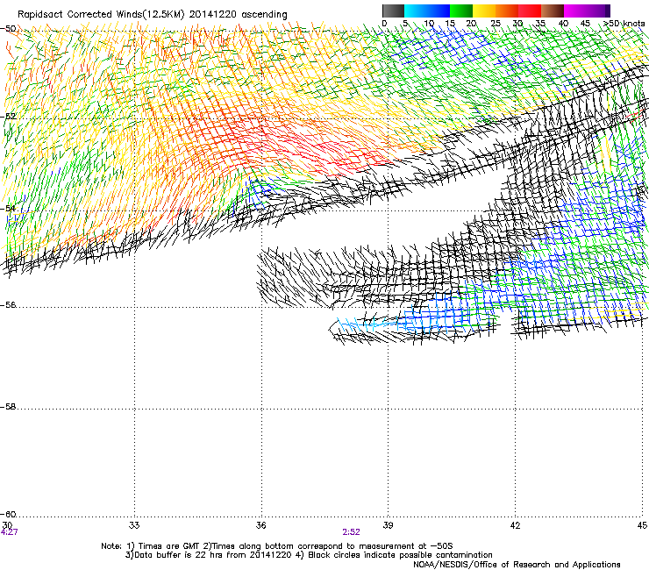Click the 'NOAA/NESDIS/Office of Research and Applications' credit
The height and width of the screenshot is (570, 649).
[x=517, y=564]
